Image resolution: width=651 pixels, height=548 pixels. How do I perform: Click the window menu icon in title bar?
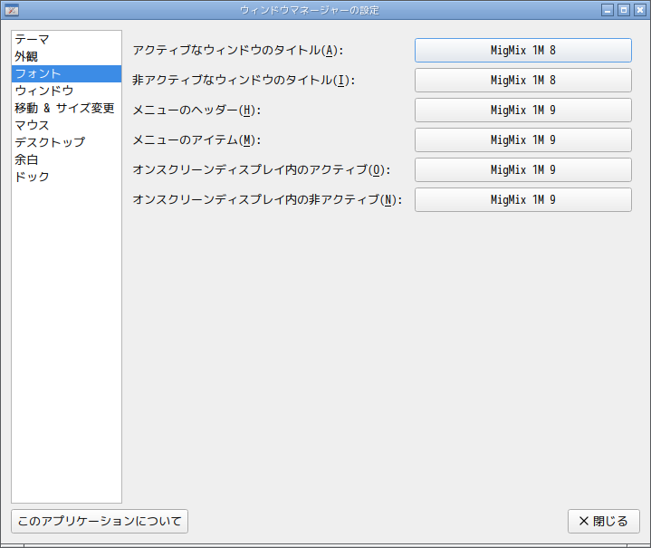[x=12, y=10]
